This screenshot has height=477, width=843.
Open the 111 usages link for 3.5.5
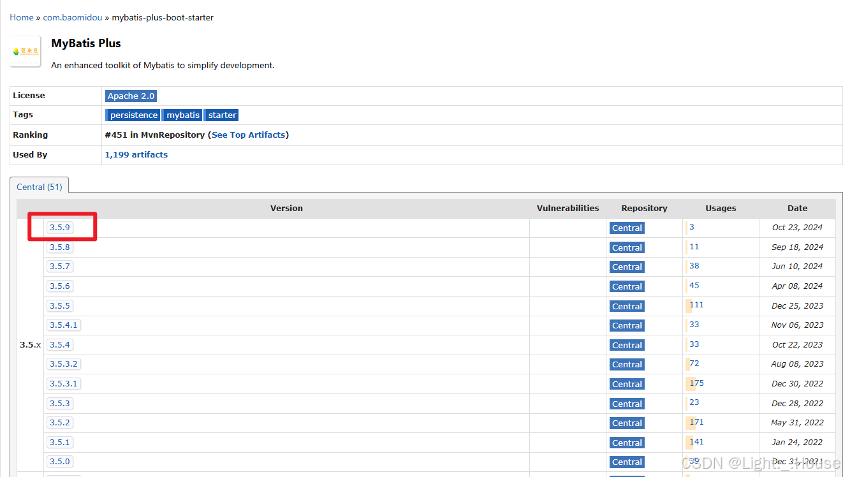[696, 305]
